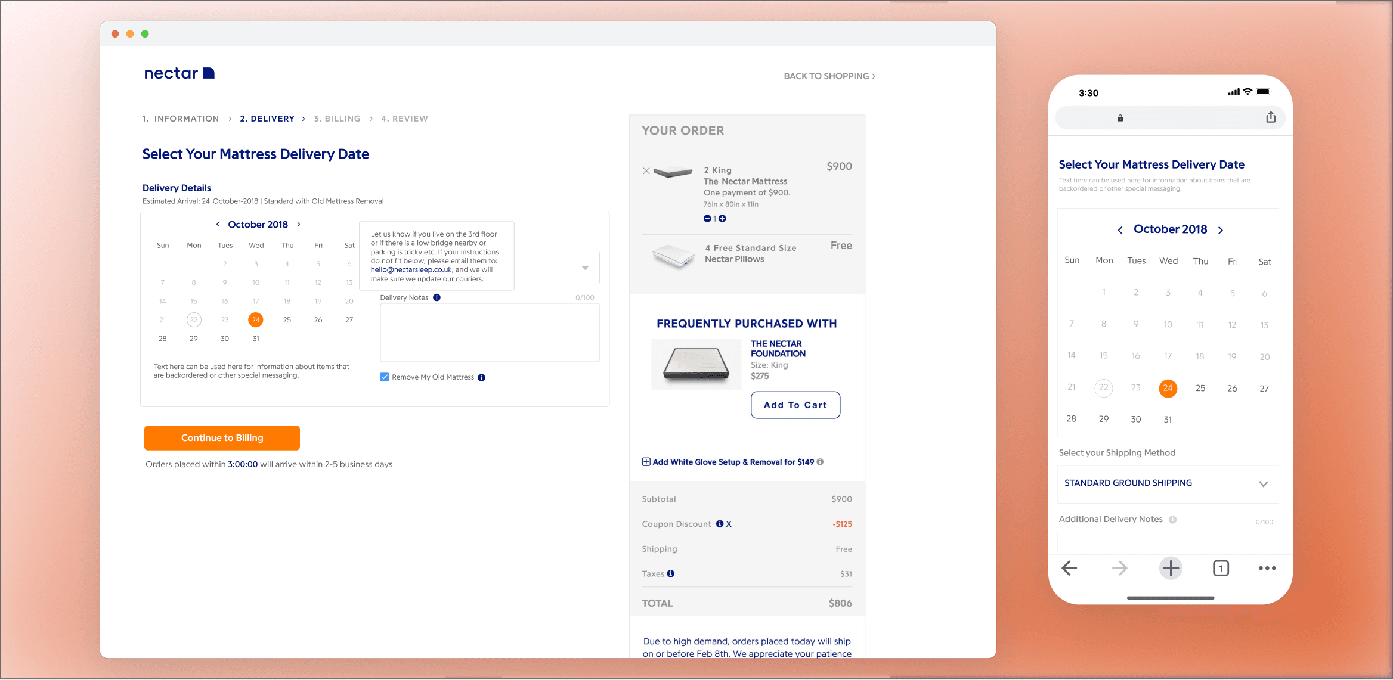Image resolution: width=1393 pixels, height=680 pixels.
Task: Expand Standard Ground Shipping dropdown on phone
Action: point(1263,483)
